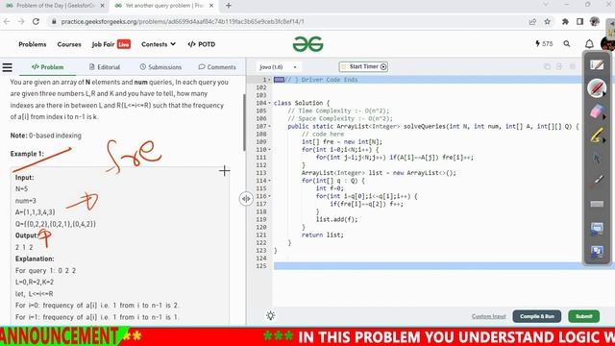Click the 'A={1,1,3,4,3}' input line
The image size is (615, 346).
click(x=36, y=212)
